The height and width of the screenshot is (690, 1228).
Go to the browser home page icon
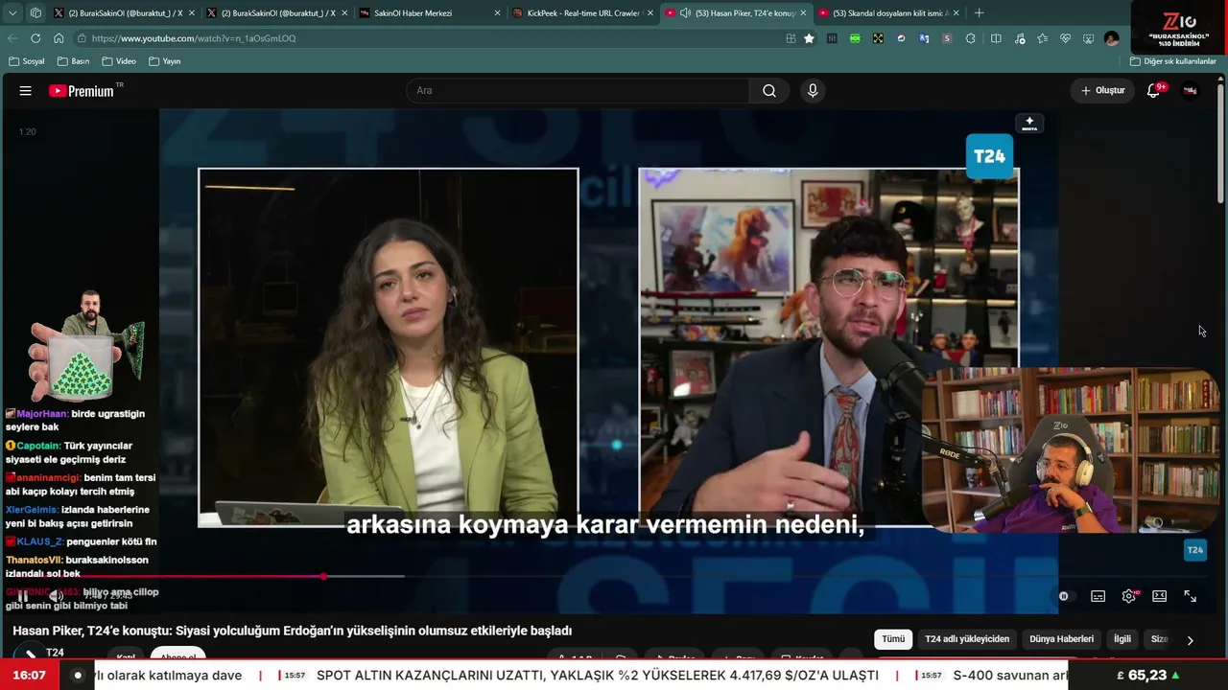59,38
